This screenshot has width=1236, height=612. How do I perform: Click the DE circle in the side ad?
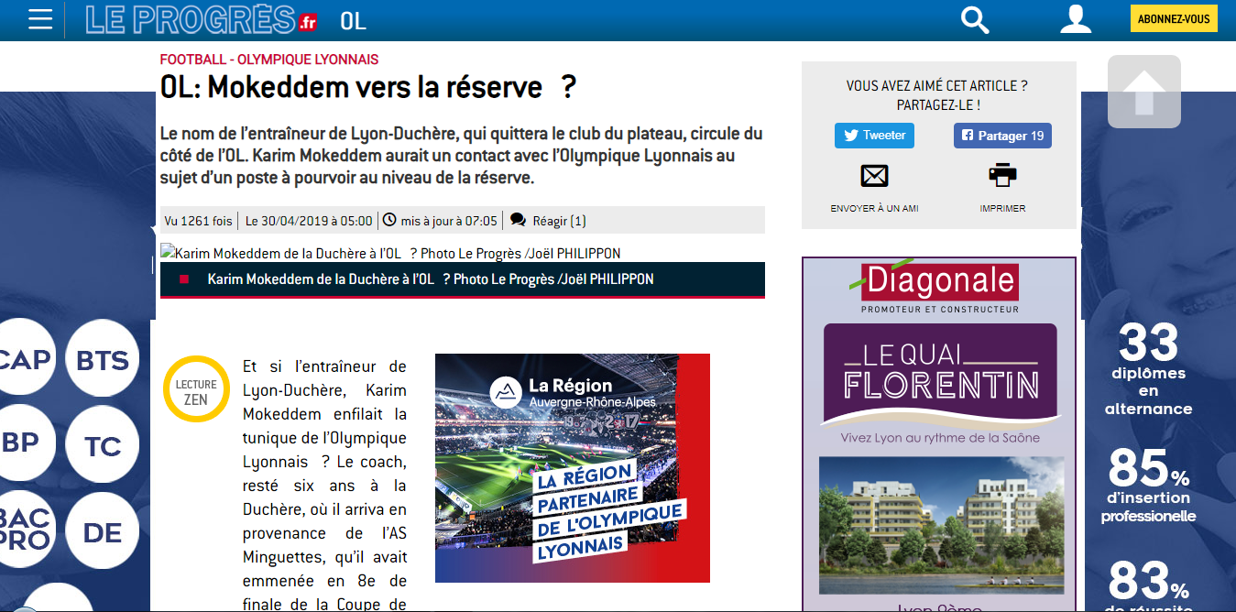point(103,532)
